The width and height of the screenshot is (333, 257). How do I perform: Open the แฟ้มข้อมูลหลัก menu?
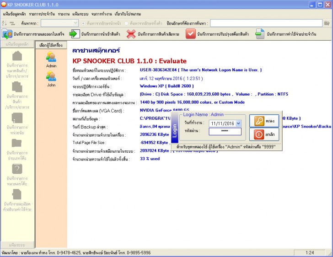pos(14,14)
